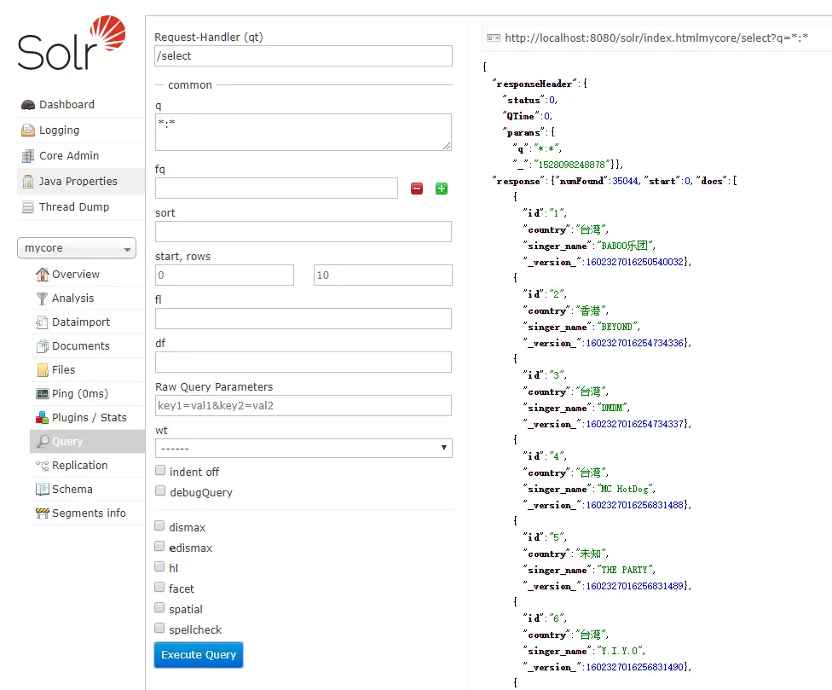Open the Analysis page link
The image size is (832, 690).
[x=72, y=299]
